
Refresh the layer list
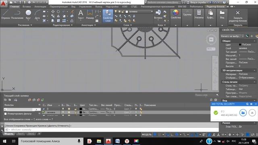[x=211, y=100]
